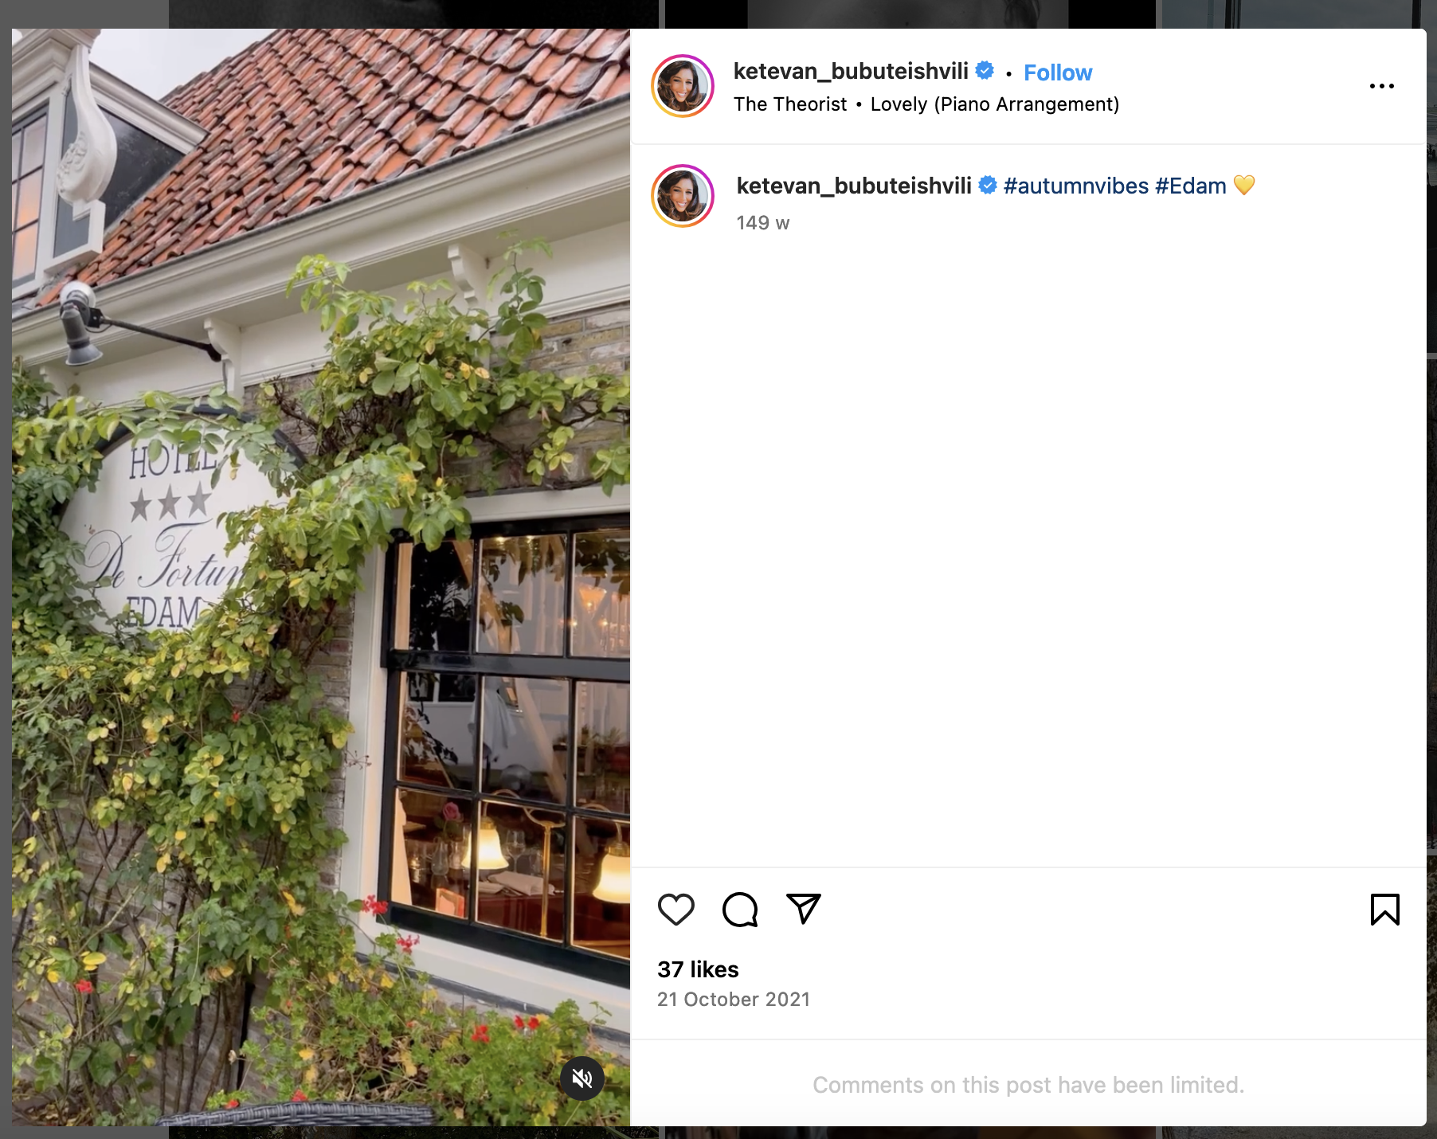Like the post with the heart icon
The image size is (1437, 1139).
[676, 909]
